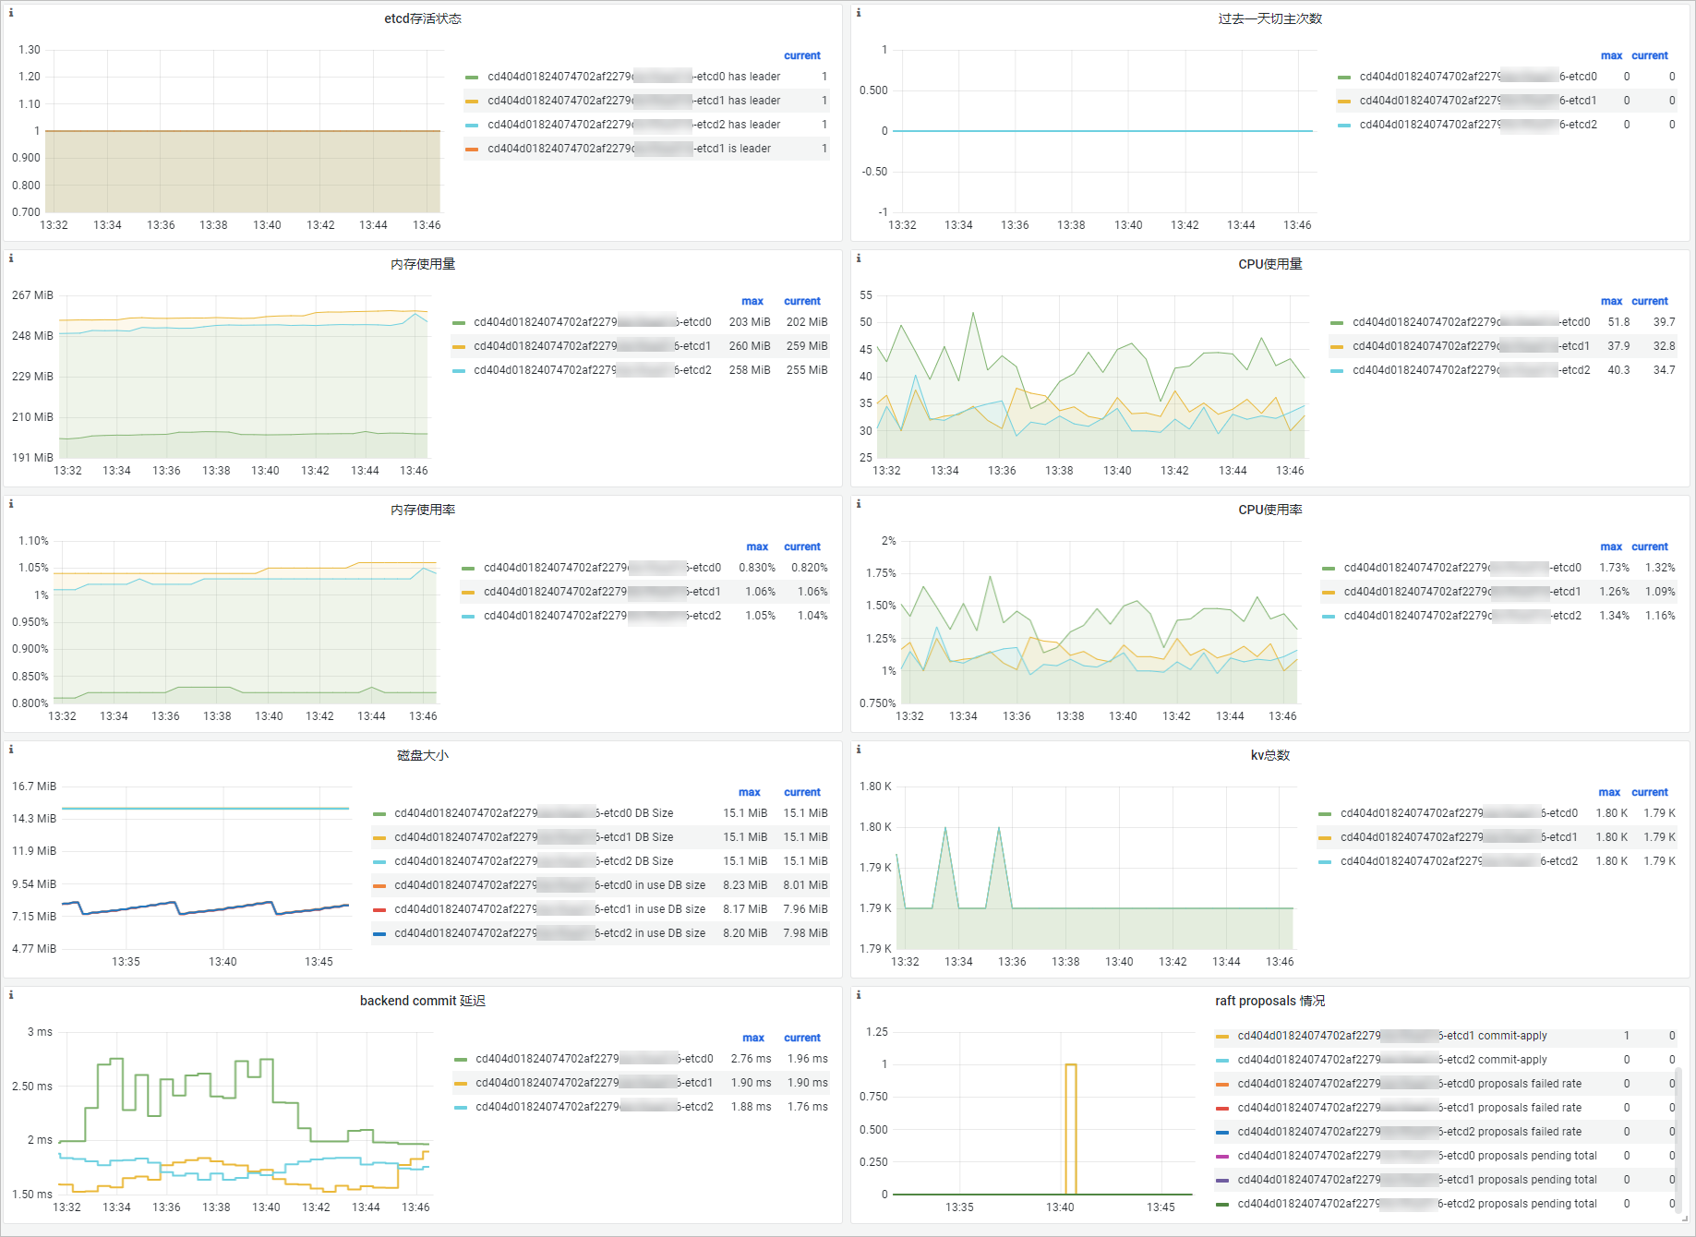Toggle etcd1 series in CPU使用量 legend

coord(1471,346)
